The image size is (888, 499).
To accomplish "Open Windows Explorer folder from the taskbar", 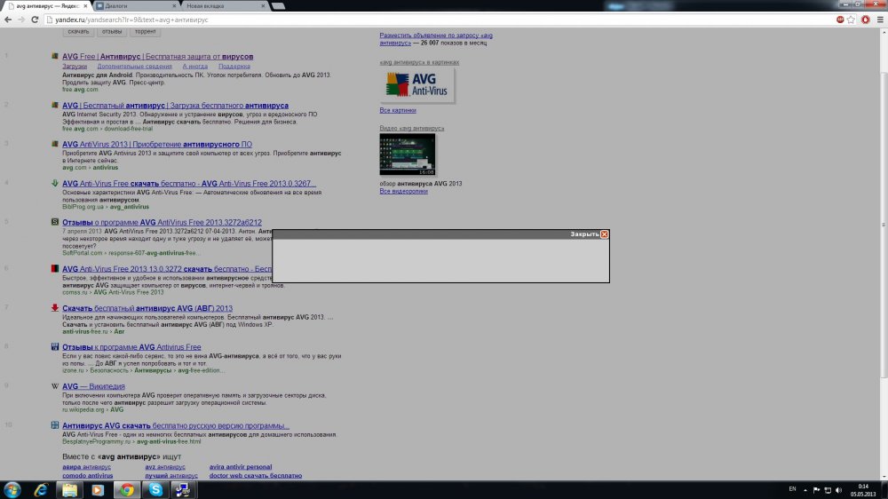I will [69, 490].
